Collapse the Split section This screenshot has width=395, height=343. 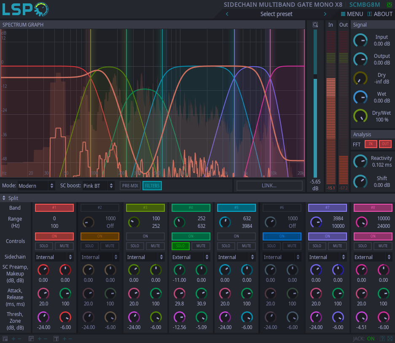4,198
